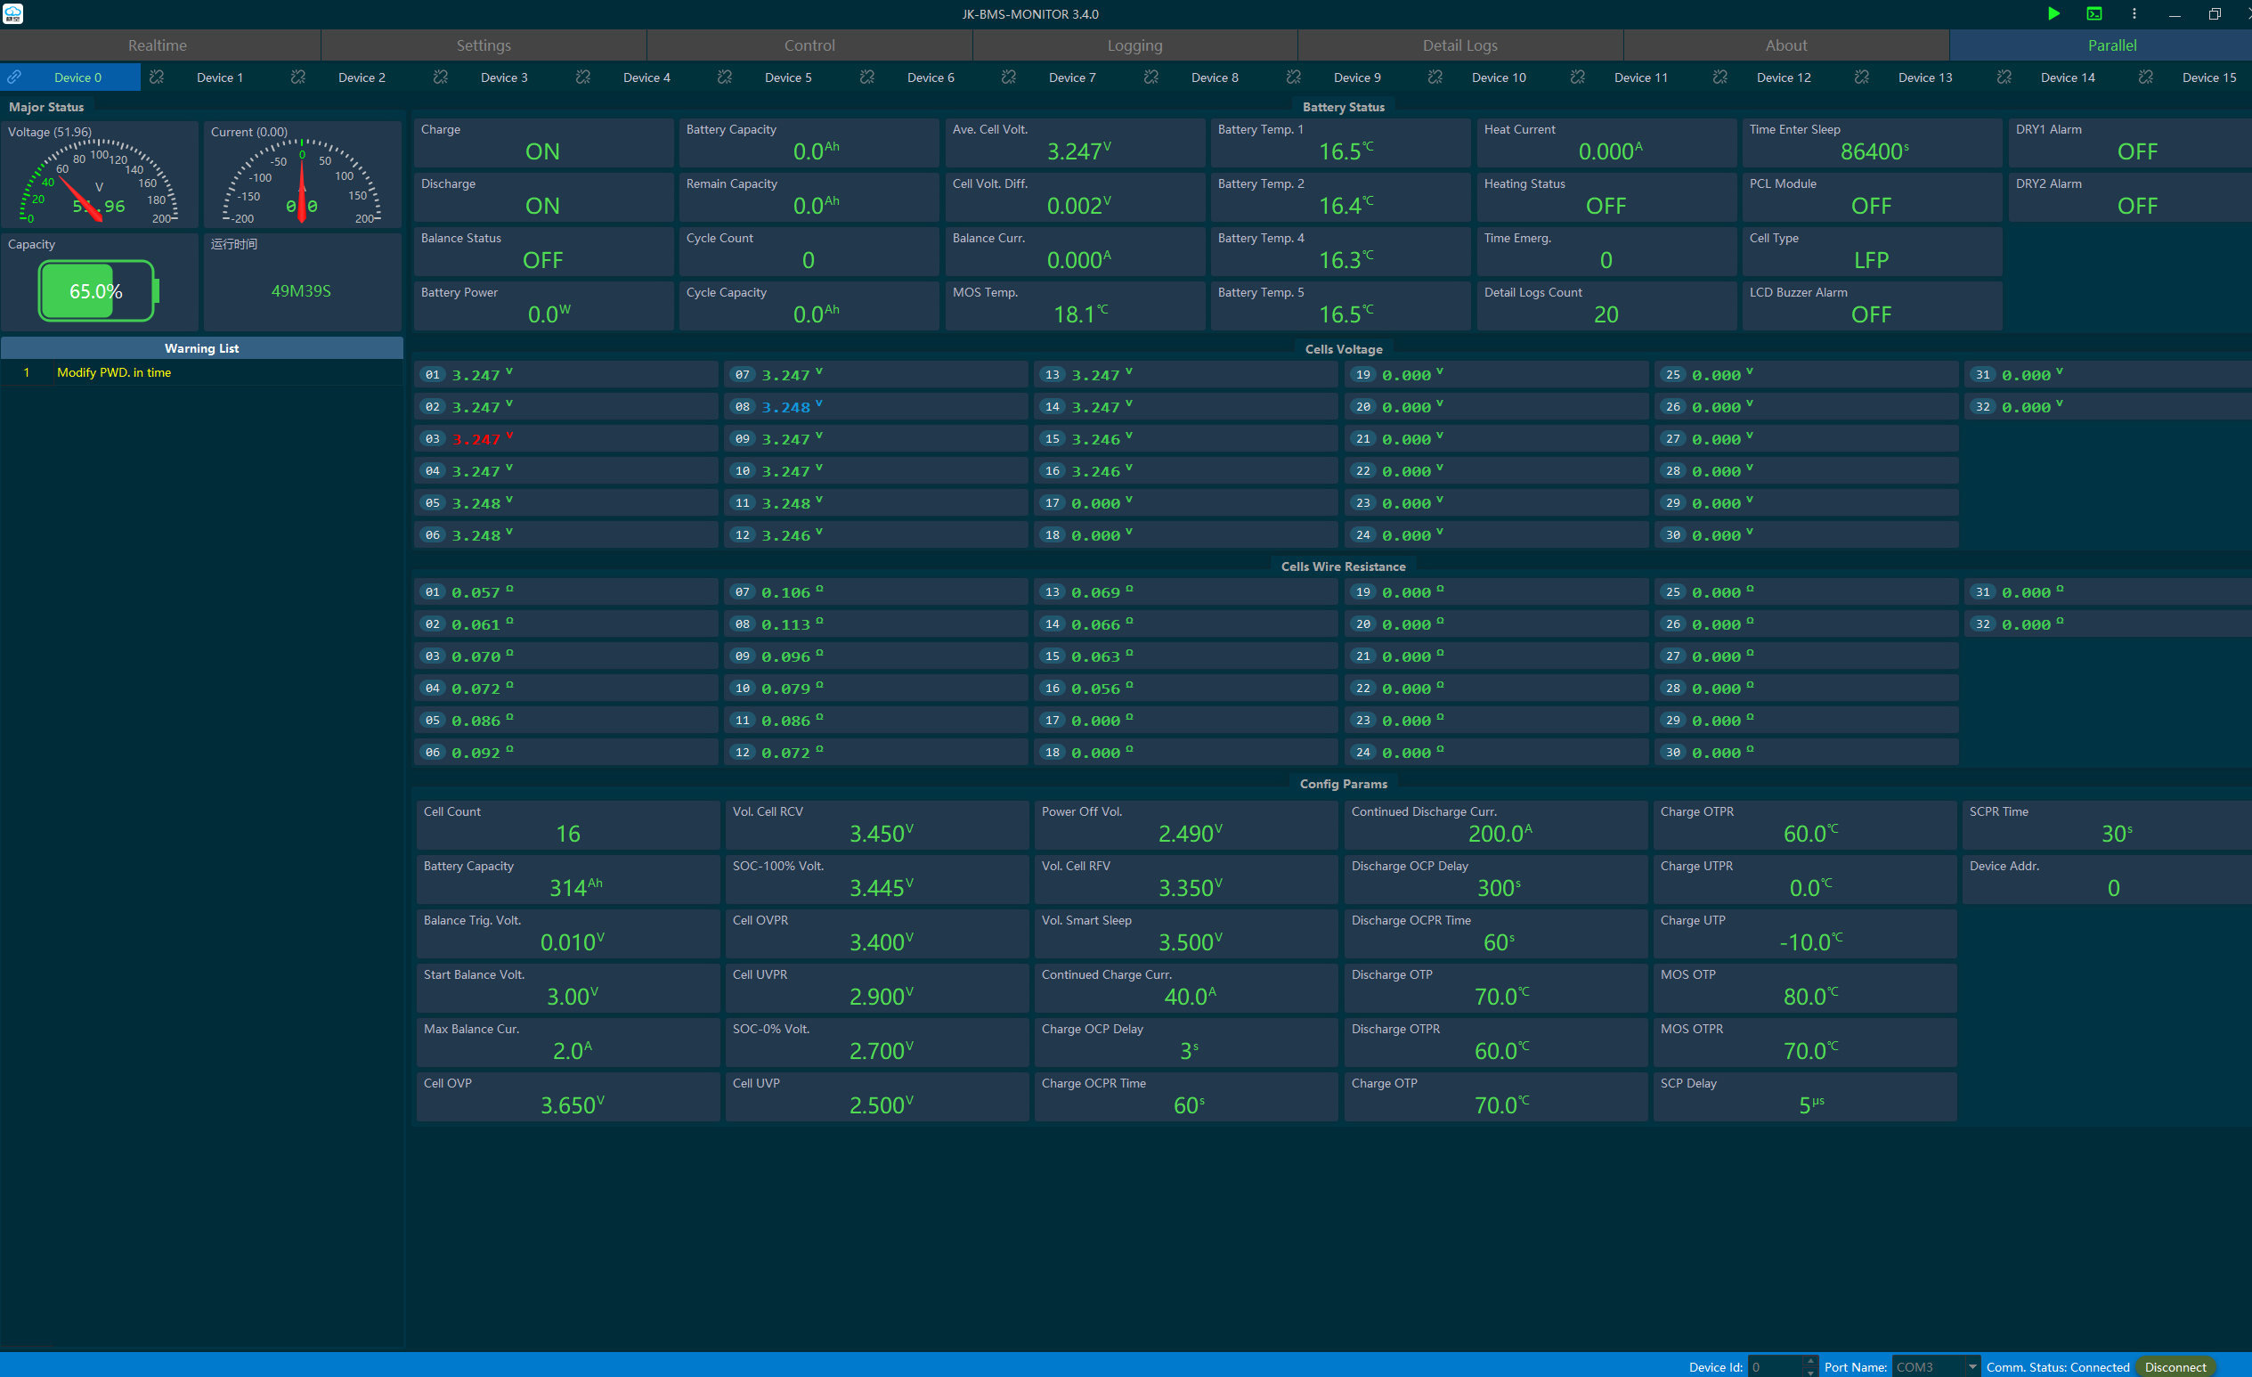Viewport: 2252px width, 1377px height.
Task: Expand the Port Name COM3 dropdown
Action: [1972, 1366]
